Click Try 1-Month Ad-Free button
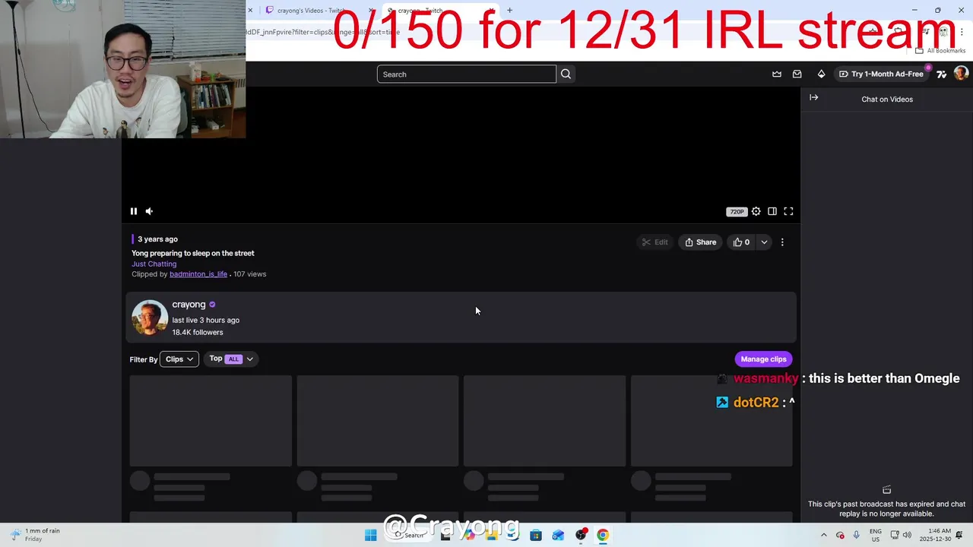 click(881, 74)
